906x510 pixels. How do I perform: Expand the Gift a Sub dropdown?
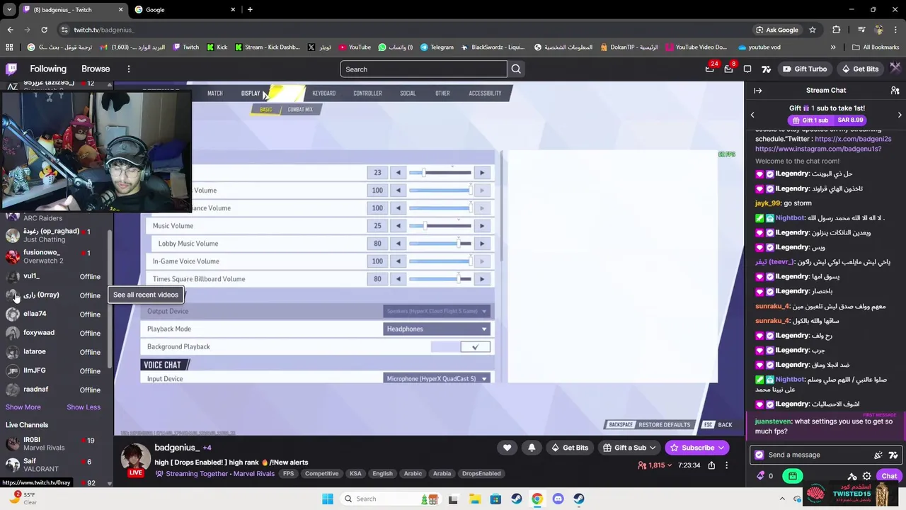click(x=652, y=448)
